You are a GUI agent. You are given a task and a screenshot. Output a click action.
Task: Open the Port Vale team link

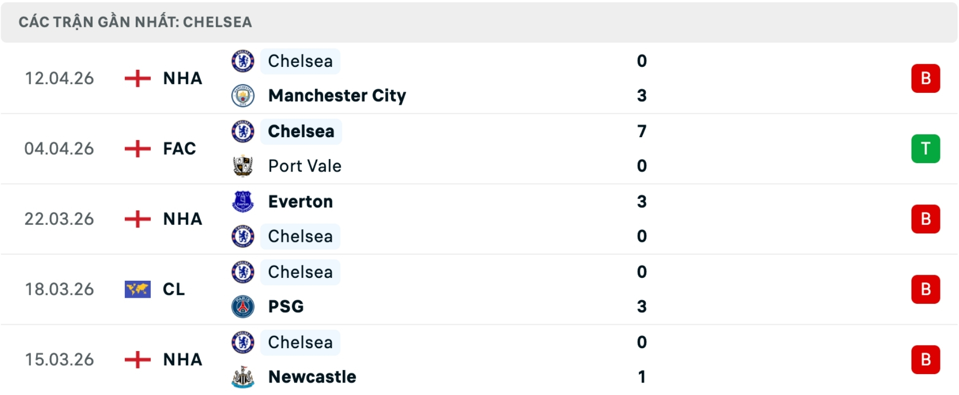coord(305,166)
